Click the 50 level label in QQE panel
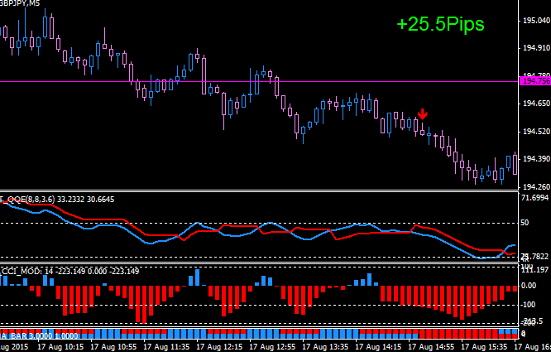Viewport: 551px width, 352px height. 524,224
